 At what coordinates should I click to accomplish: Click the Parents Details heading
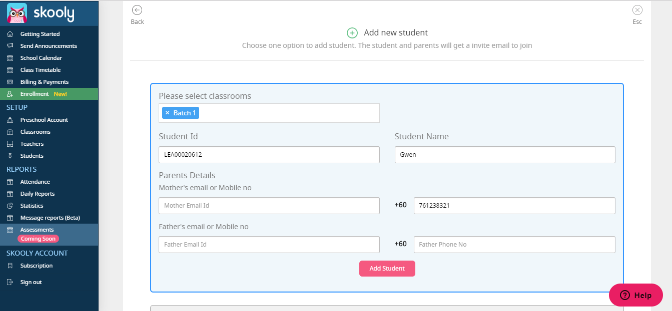[x=187, y=175]
